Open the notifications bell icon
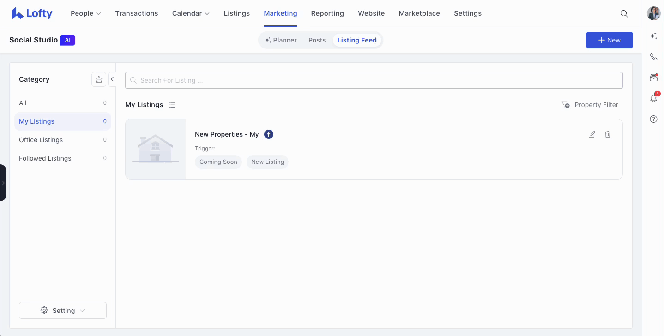This screenshot has width=664, height=336. [x=653, y=98]
